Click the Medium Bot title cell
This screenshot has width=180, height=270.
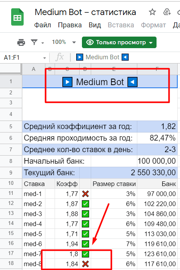coord(100,82)
